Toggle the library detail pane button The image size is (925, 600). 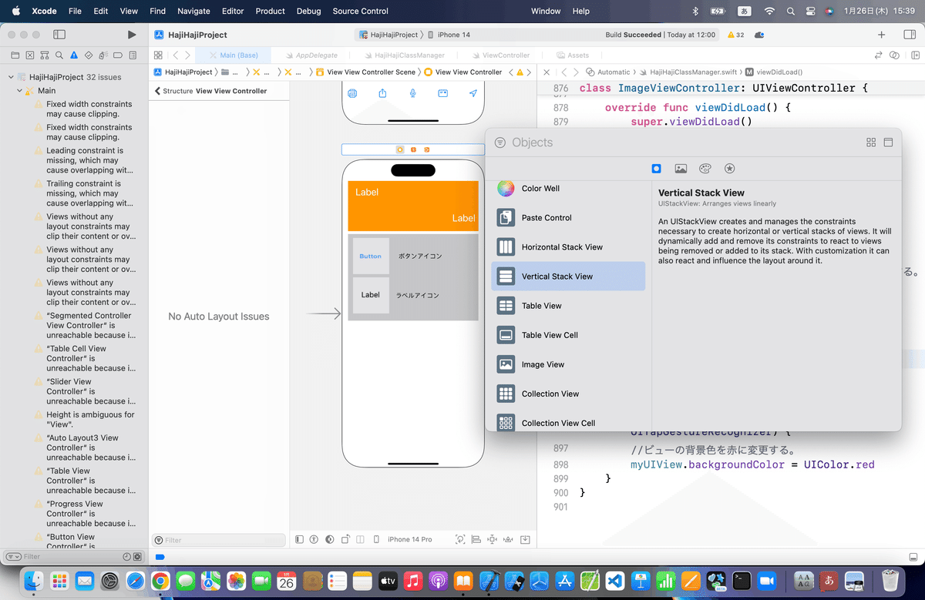tap(888, 142)
